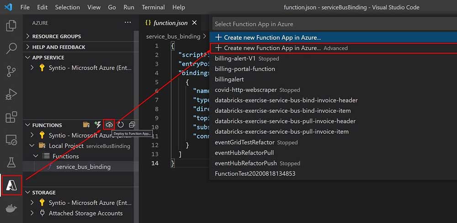Select billing-portal-function app

333,69
